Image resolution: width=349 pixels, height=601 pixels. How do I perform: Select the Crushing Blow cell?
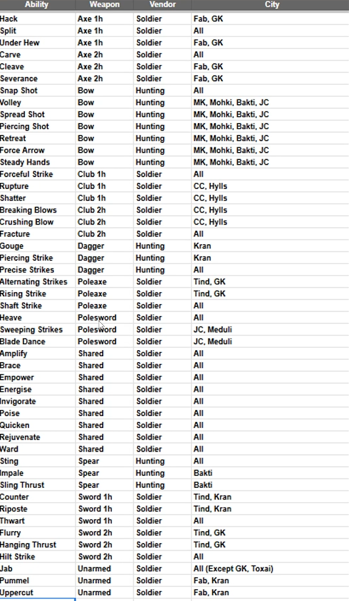tap(37, 222)
